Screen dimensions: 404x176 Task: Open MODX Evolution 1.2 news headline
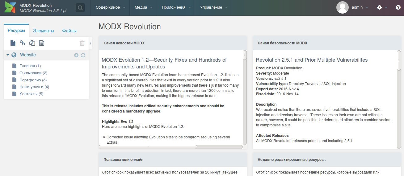(164, 63)
